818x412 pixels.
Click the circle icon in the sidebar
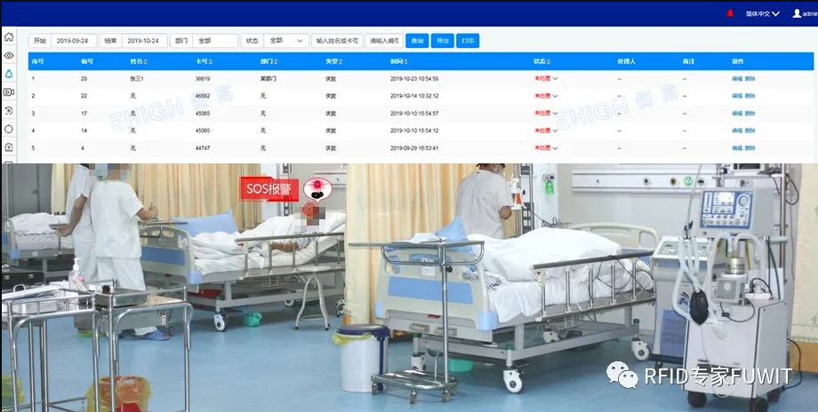click(x=8, y=129)
